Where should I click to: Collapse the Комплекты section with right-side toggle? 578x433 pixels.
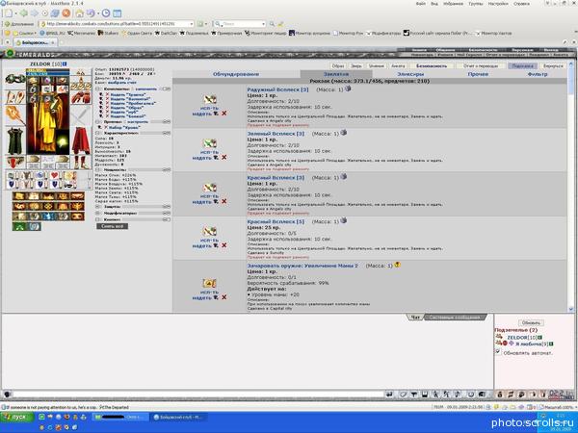(x=167, y=89)
